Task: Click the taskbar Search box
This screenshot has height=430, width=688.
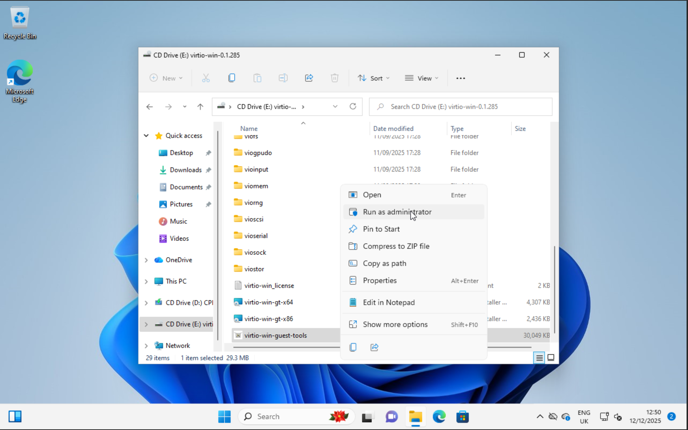Action: [x=296, y=416]
